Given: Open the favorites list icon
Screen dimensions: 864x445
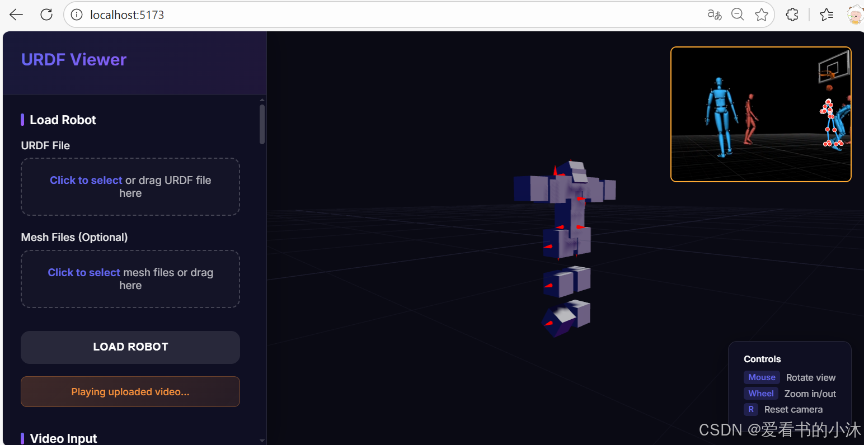Looking at the screenshot, I should click(x=827, y=15).
